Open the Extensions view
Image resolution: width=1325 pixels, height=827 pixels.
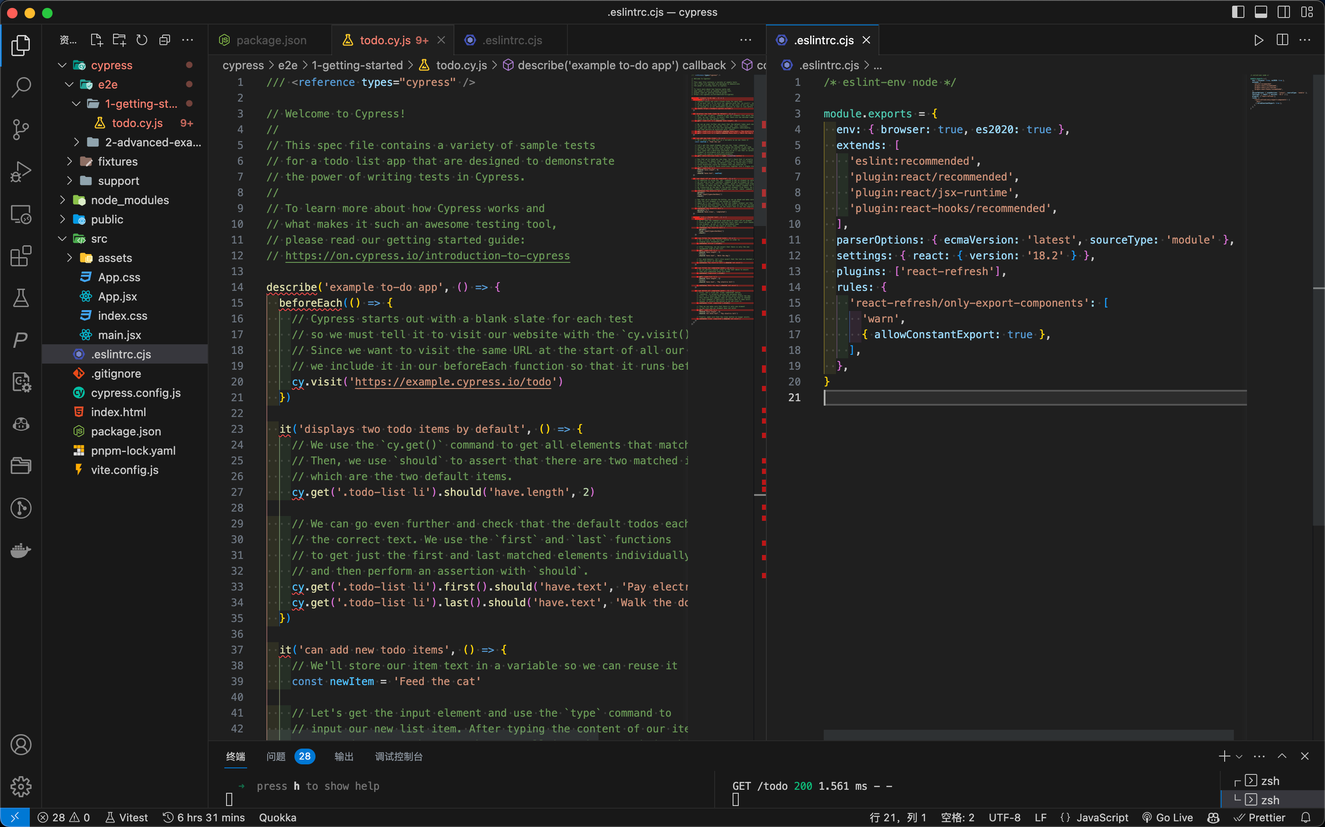(x=21, y=256)
